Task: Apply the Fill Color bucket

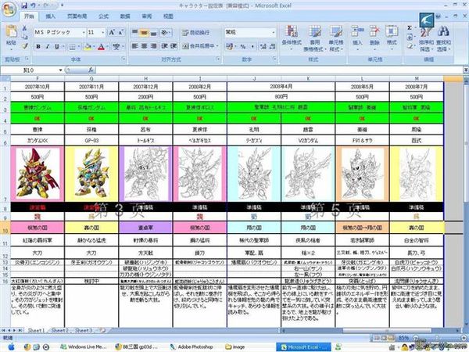Action: (x=88, y=46)
